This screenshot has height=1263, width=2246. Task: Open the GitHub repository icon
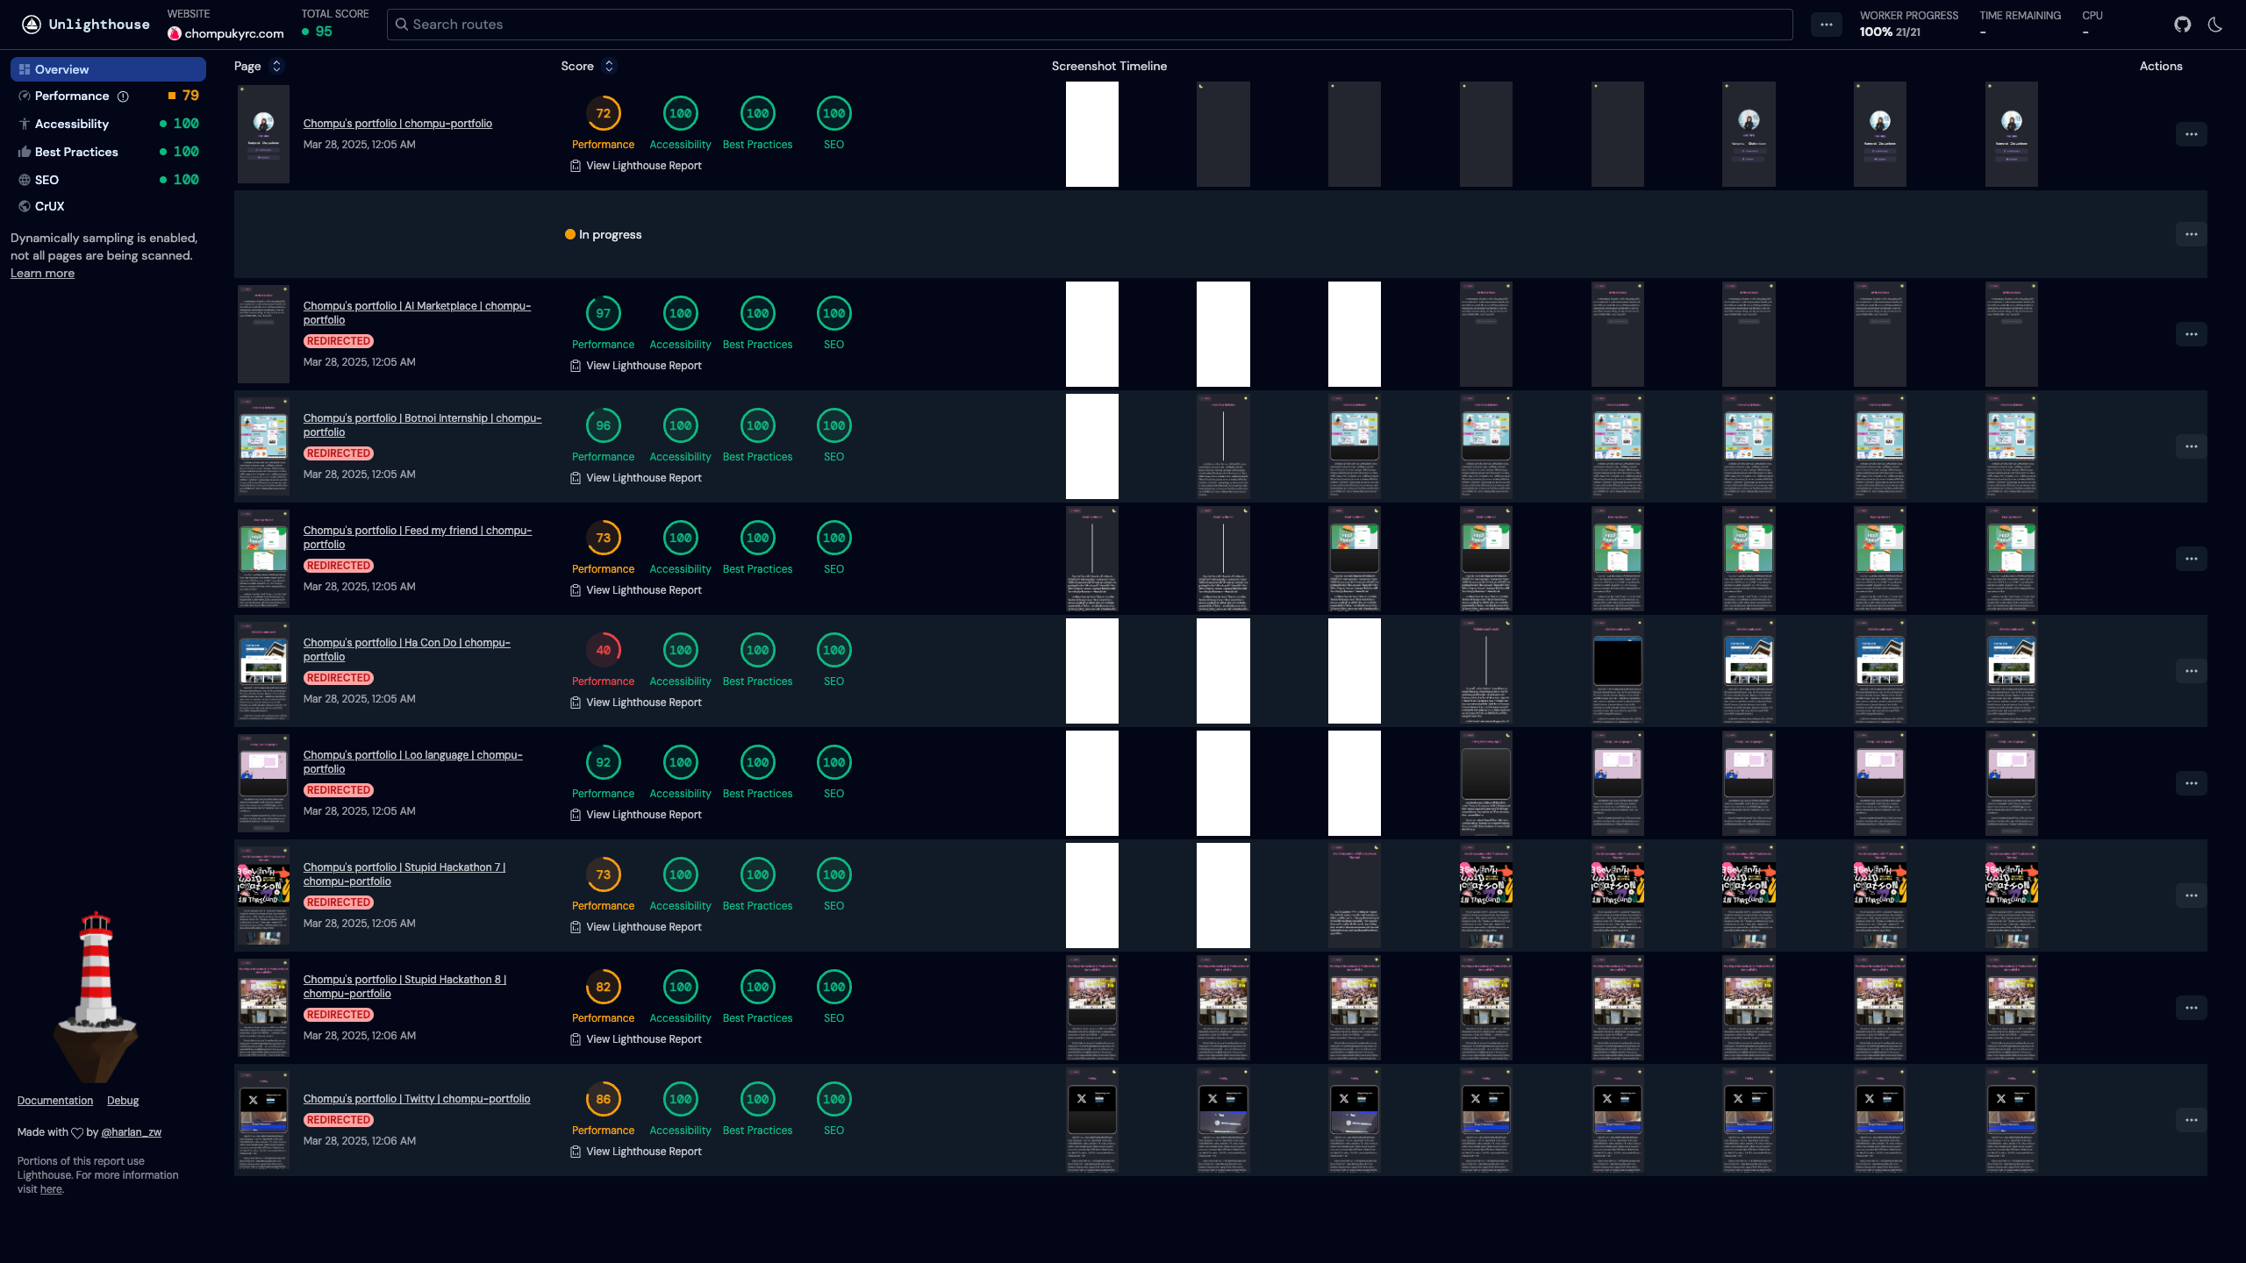[x=2182, y=25]
